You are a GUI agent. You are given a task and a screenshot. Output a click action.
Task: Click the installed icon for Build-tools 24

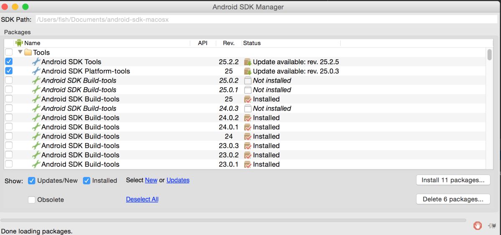(248, 136)
